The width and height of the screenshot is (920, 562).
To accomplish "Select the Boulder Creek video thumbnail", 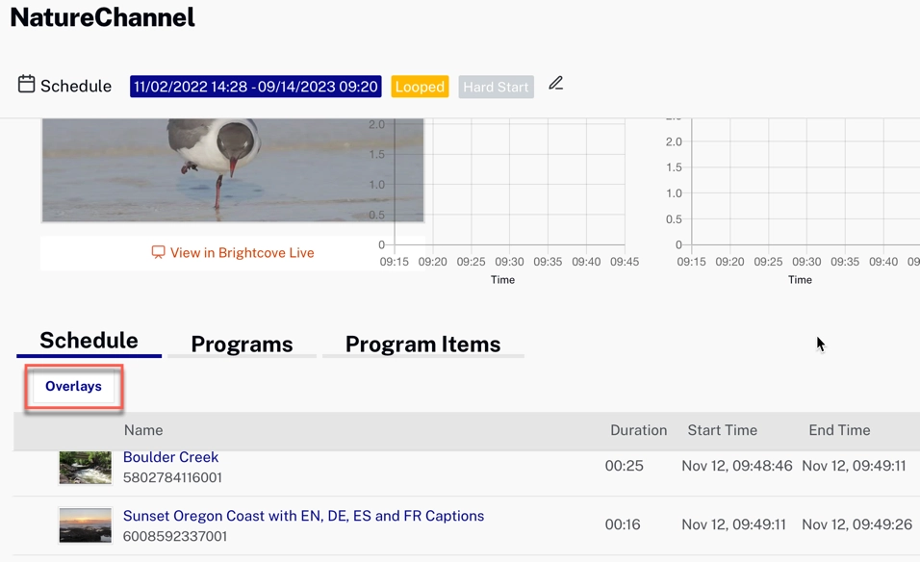I will point(84,466).
